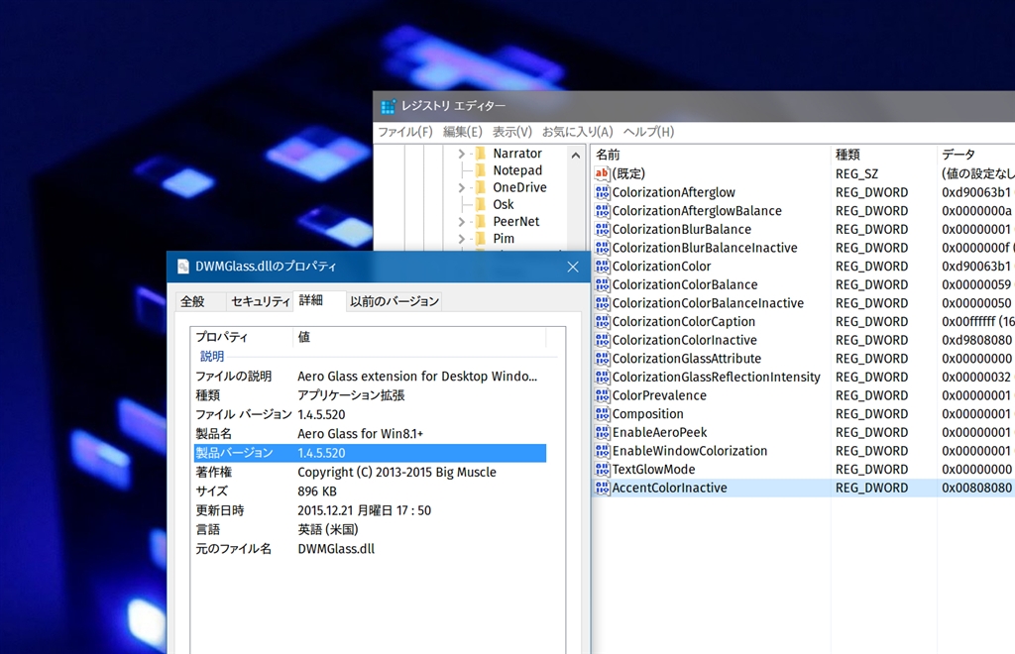This screenshot has height=654, width=1015.
Task: Select the ファイルの説明 property row
Action: coord(370,377)
